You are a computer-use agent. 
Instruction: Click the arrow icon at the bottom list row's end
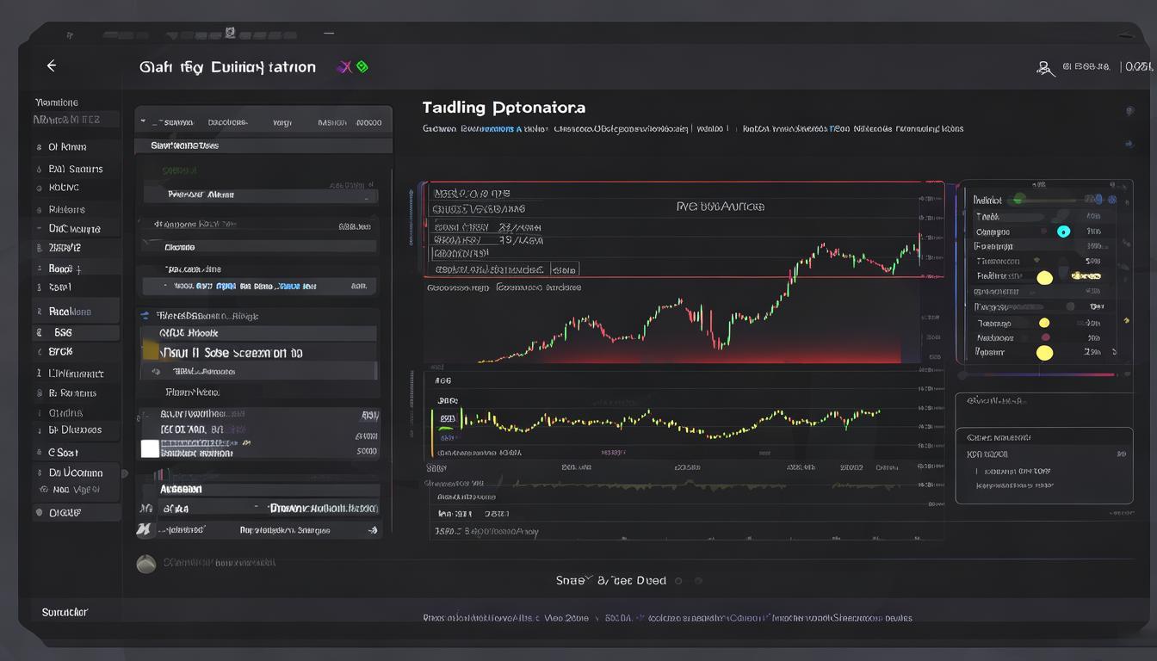pos(372,530)
